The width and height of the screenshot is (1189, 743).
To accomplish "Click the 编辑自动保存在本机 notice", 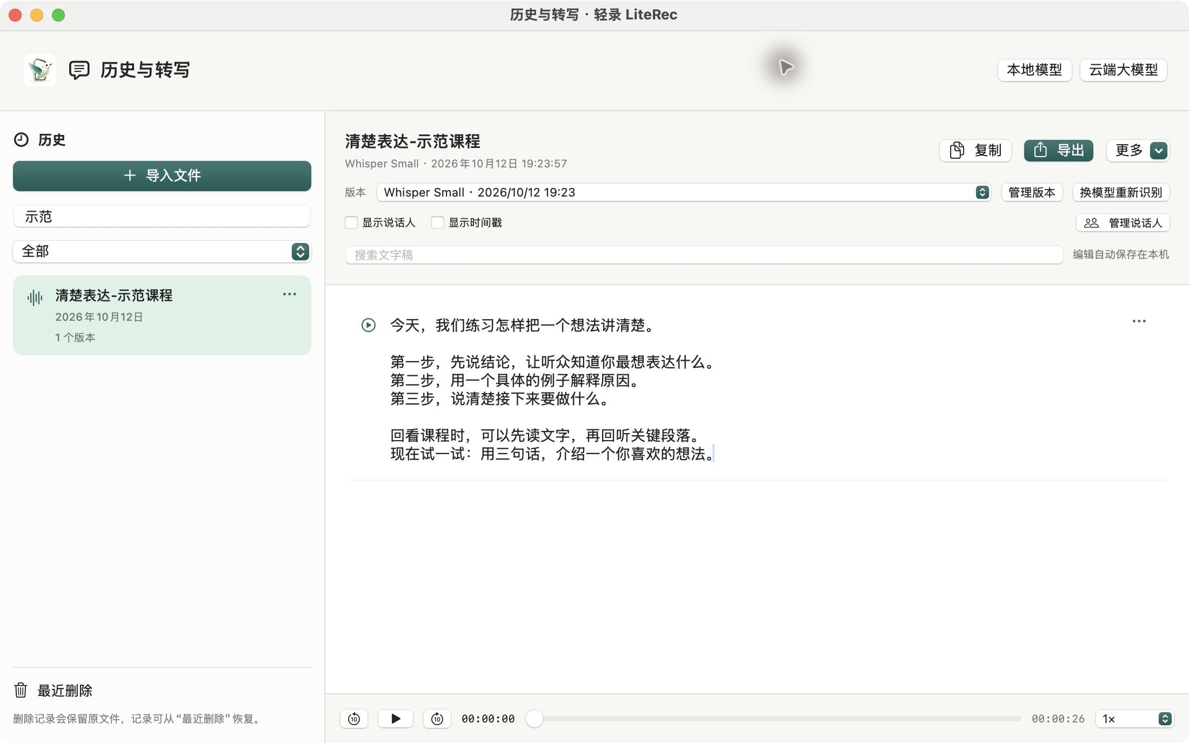I will 1121,254.
